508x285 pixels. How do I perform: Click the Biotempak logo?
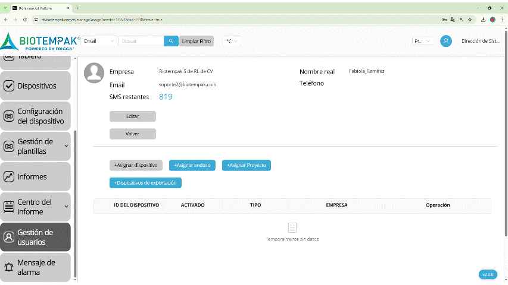[x=40, y=42]
